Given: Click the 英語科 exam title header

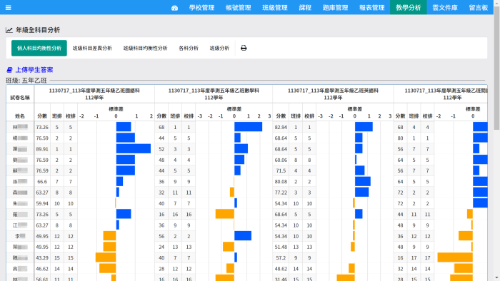Looking at the screenshot, I should pyautogui.click(x=334, y=94).
